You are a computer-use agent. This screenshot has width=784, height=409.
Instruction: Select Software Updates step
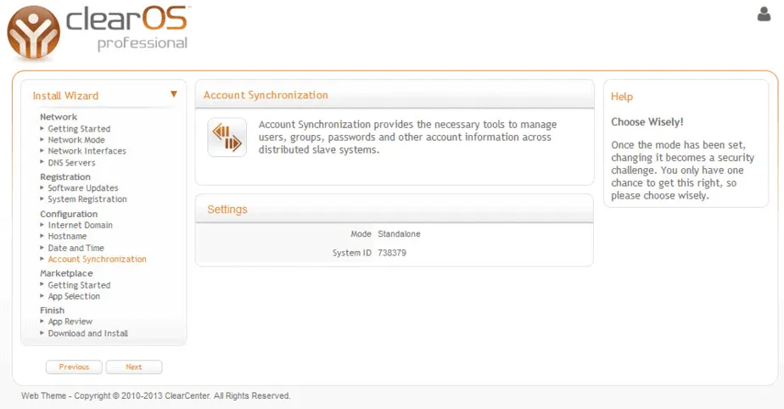click(82, 188)
